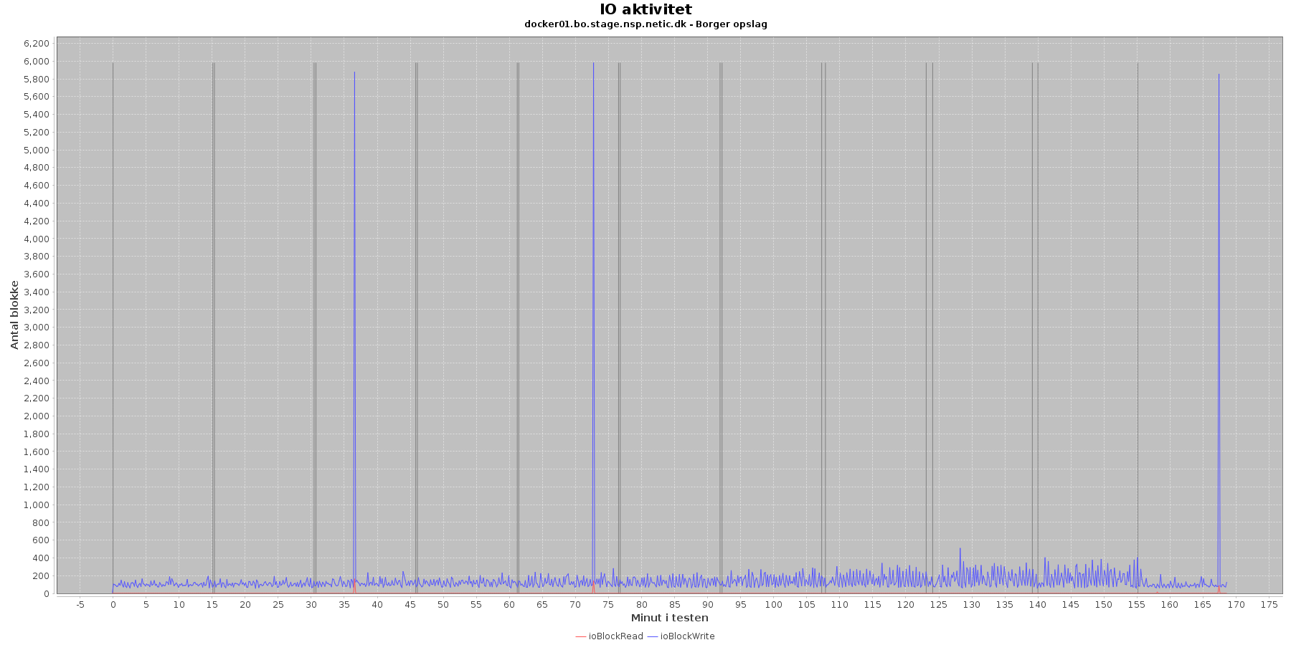Click the -5 tick on the horizontal axis

point(80,605)
